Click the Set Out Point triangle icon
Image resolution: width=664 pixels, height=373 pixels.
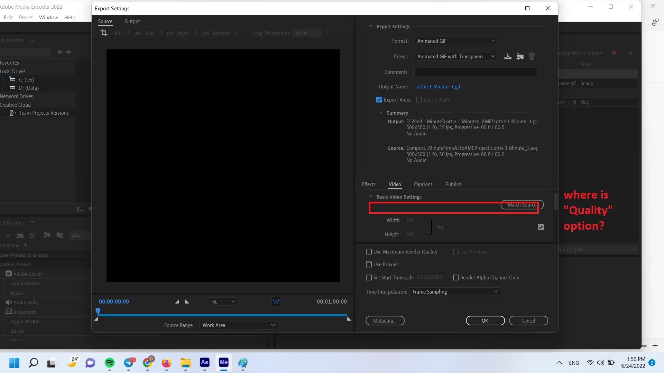pos(187,302)
